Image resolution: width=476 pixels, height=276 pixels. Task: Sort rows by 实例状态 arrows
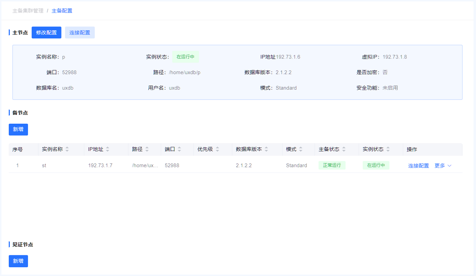pos(388,149)
